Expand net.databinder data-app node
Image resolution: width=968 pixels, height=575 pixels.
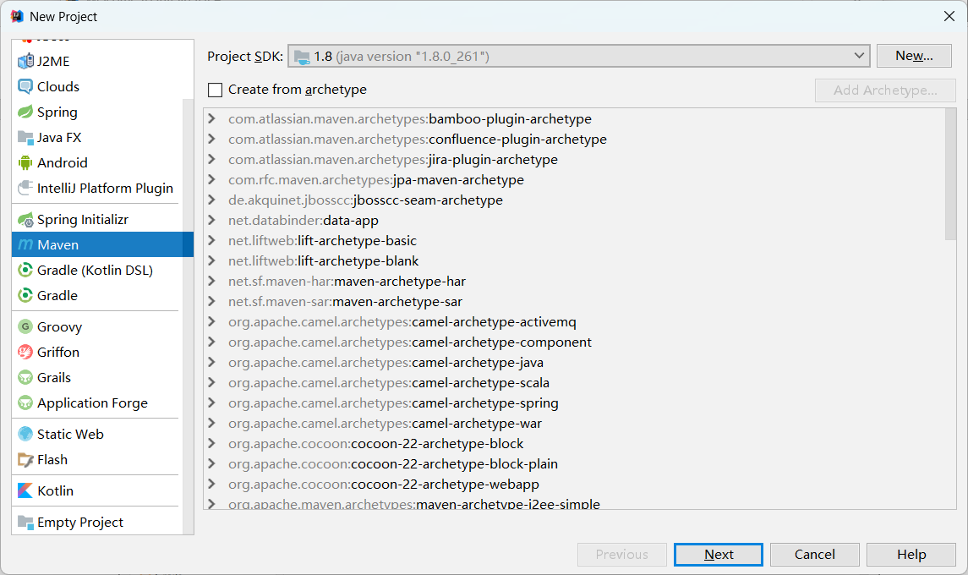tap(211, 221)
